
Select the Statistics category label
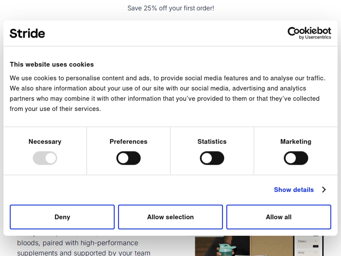212,141
